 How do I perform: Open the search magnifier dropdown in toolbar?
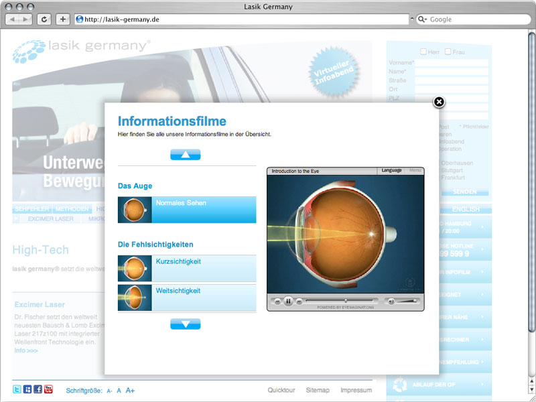coord(423,19)
